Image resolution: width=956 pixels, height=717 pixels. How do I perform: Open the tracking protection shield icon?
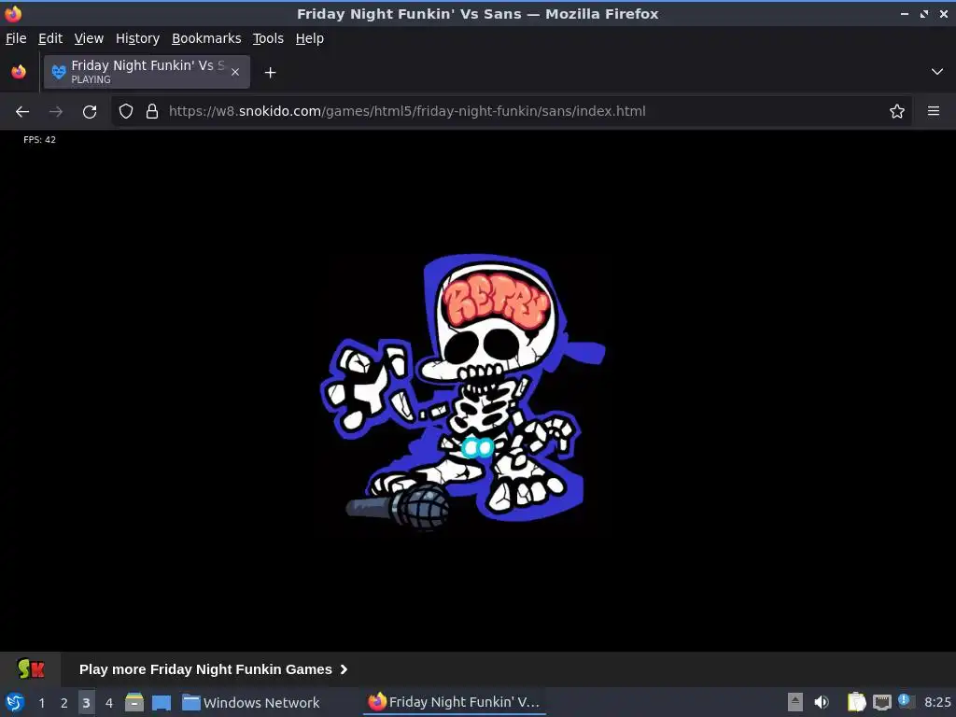(x=126, y=112)
